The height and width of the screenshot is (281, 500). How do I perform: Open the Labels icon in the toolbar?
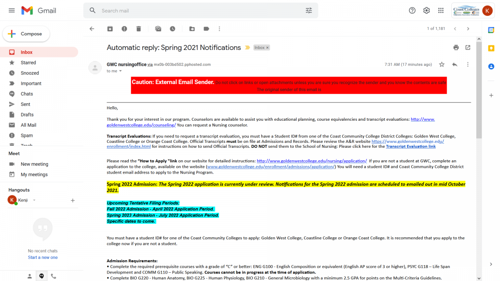[206, 29]
